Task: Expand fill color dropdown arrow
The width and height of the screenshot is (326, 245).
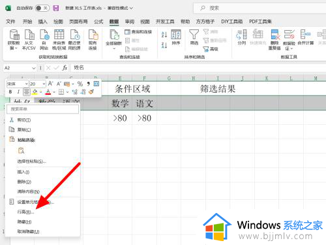Action: (x=40, y=92)
